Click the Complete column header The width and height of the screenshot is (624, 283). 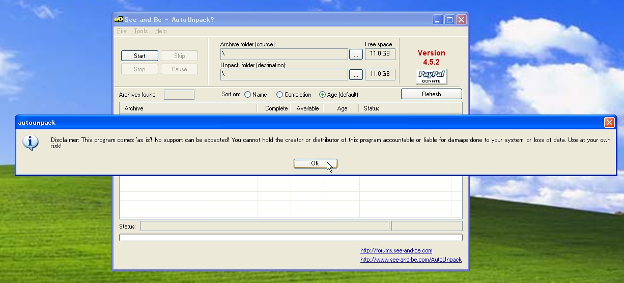[x=273, y=108]
